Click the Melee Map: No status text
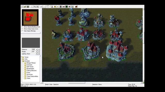The image size is (165, 92). (x=133, y=86)
